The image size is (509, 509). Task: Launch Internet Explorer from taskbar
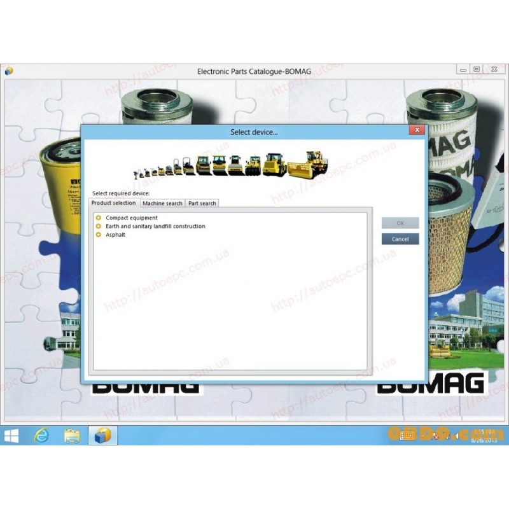pyautogui.click(x=41, y=436)
